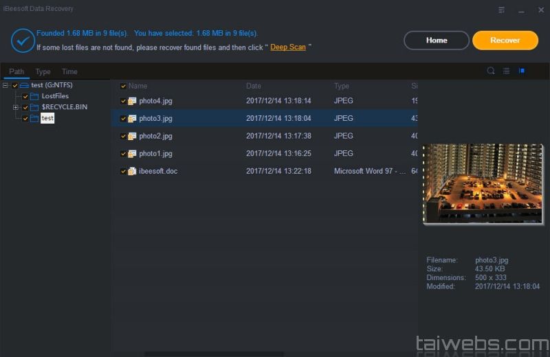Switch to the Time tab

point(69,71)
